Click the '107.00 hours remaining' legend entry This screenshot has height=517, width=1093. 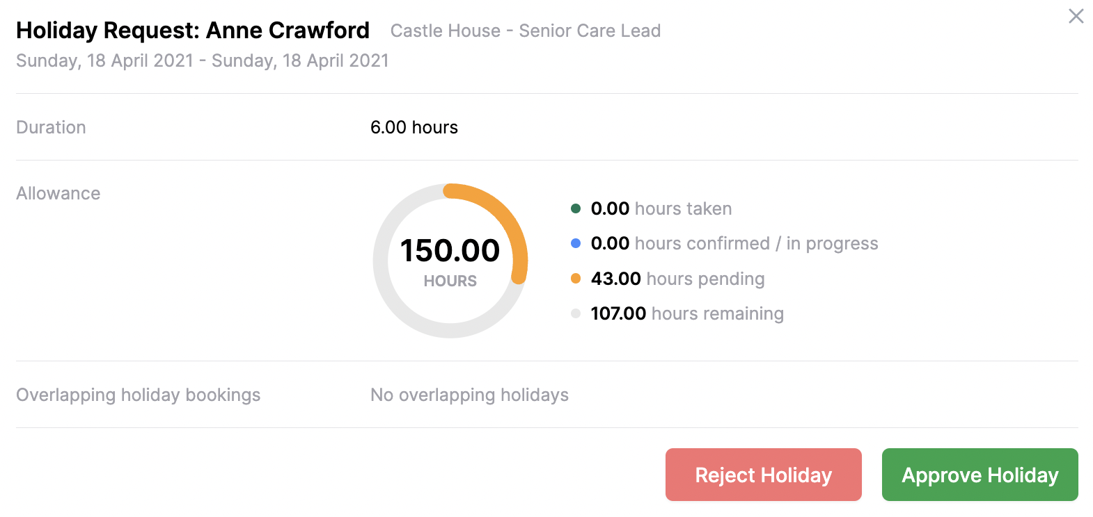(686, 313)
